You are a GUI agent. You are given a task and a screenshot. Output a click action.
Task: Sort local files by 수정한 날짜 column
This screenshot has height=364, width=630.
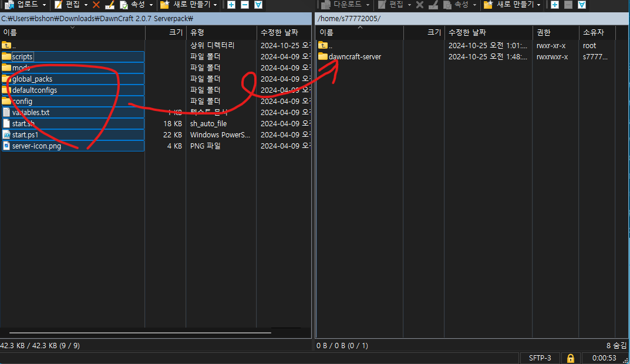(284, 32)
